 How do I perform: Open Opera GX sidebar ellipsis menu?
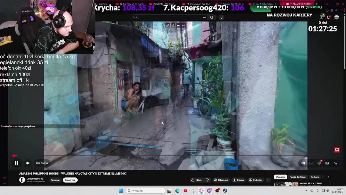(x=4, y=183)
